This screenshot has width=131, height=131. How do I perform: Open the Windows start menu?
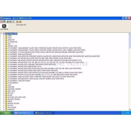pyautogui.click(x=6, y=113)
